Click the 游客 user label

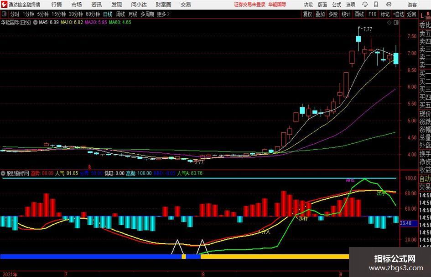[x=412, y=5]
